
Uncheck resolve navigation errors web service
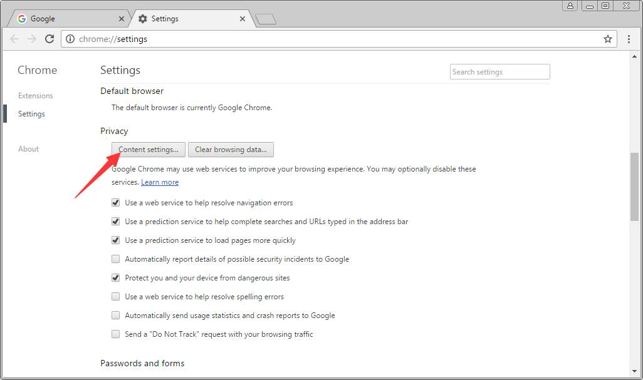click(x=116, y=203)
